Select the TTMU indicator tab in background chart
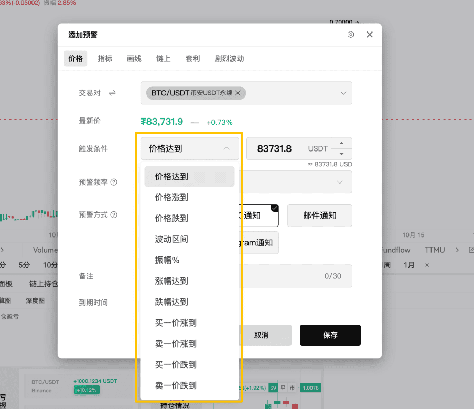474x409 pixels. (434, 250)
